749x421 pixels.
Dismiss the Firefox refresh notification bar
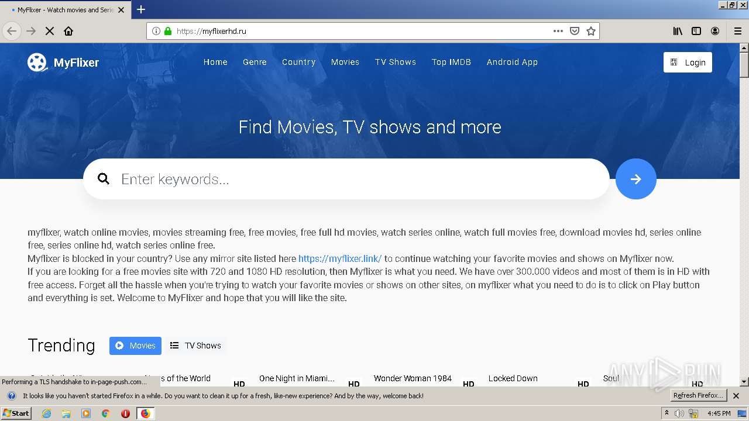(736, 396)
